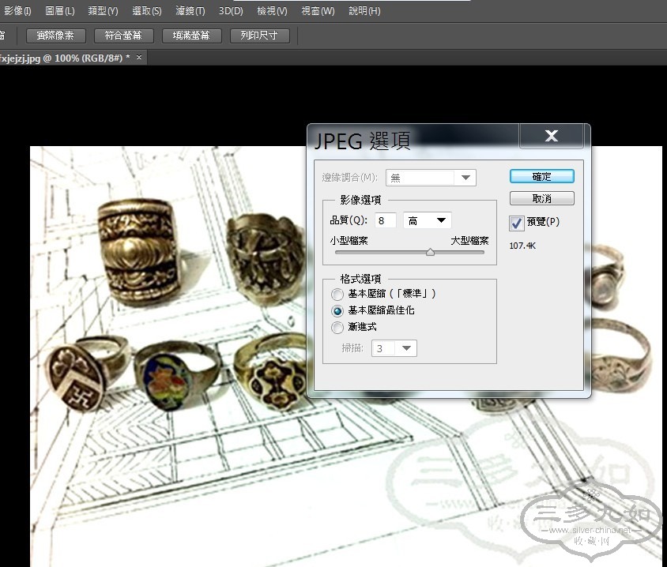The height and width of the screenshot is (567, 667).
Task: Open the 濾鏡(T) menu
Action: [189, 11]
